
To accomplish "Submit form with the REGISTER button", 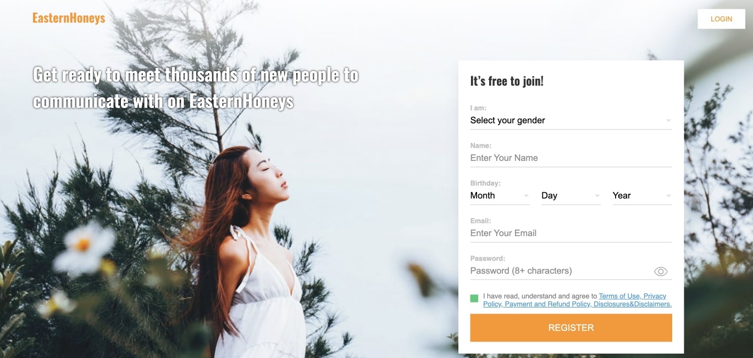I will pyautogui.click(x=571, y=328).
